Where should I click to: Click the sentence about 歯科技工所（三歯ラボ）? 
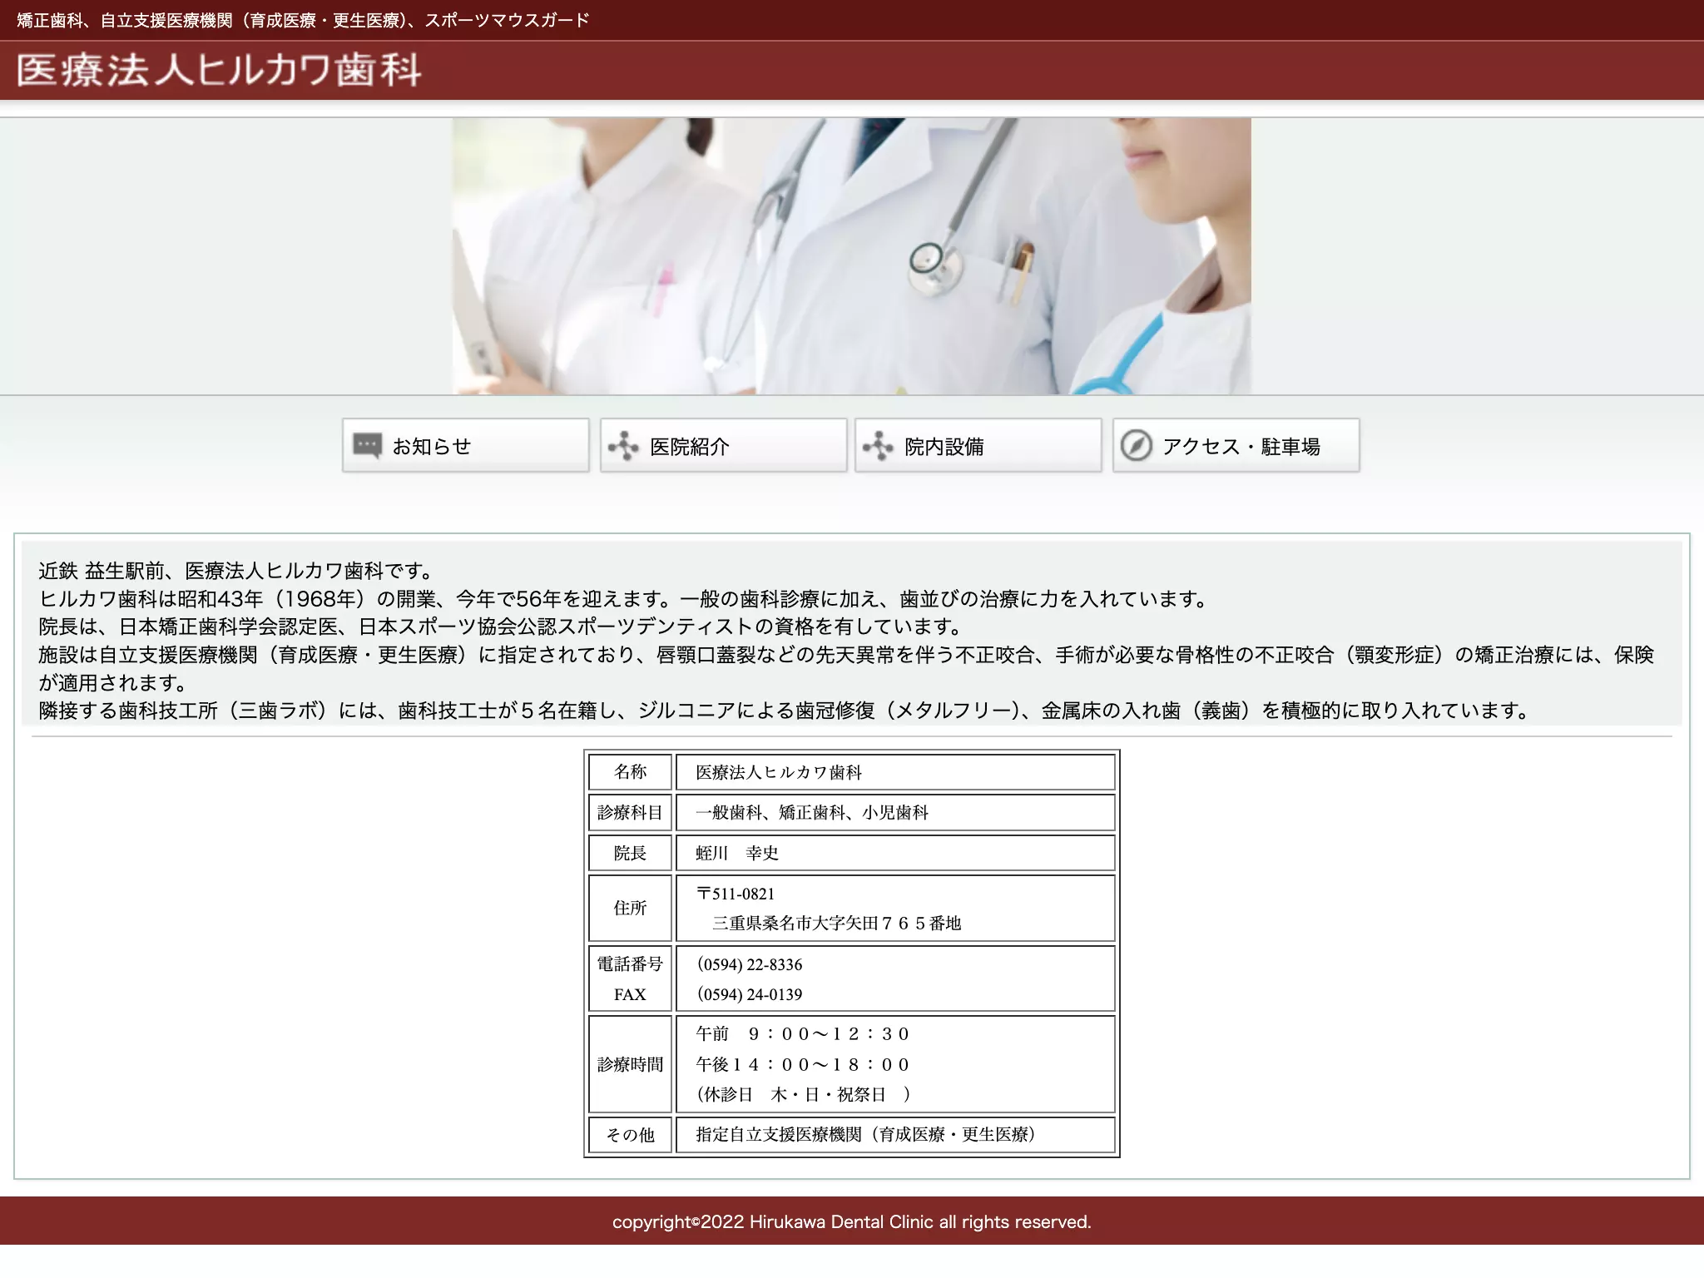785,711
